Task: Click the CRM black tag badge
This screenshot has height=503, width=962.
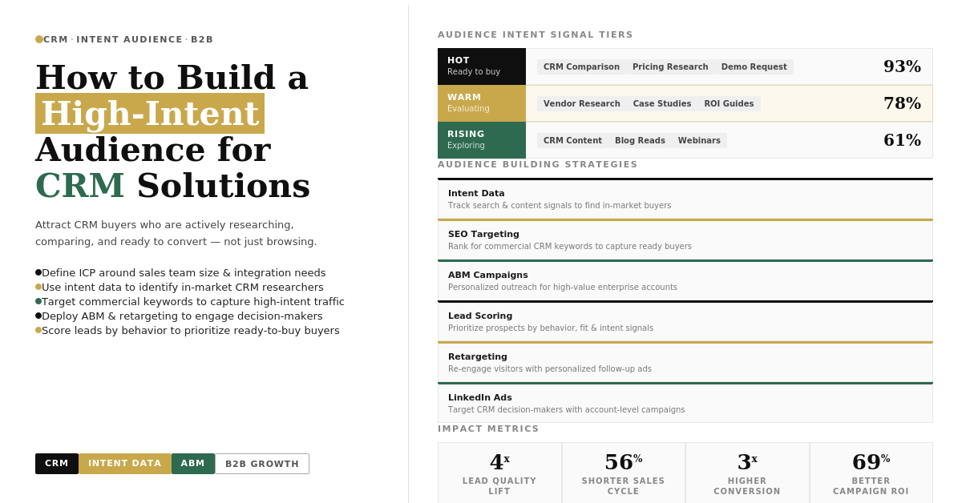Action: [57, 464]
